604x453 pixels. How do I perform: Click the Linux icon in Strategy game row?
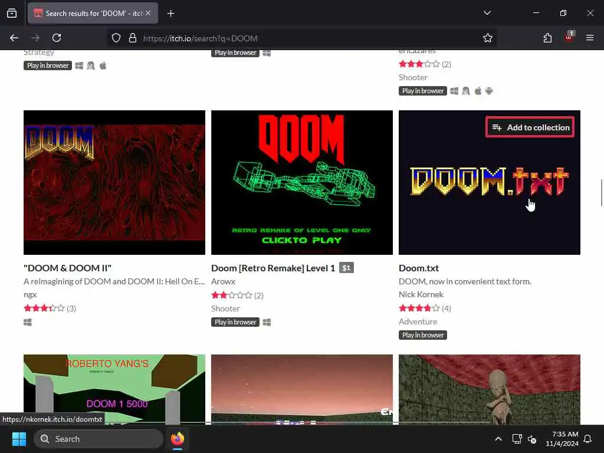tap(91, 65)
